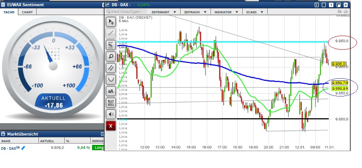Click the number 1 icon in DAX title bar
362x168 pixels.
331,5
